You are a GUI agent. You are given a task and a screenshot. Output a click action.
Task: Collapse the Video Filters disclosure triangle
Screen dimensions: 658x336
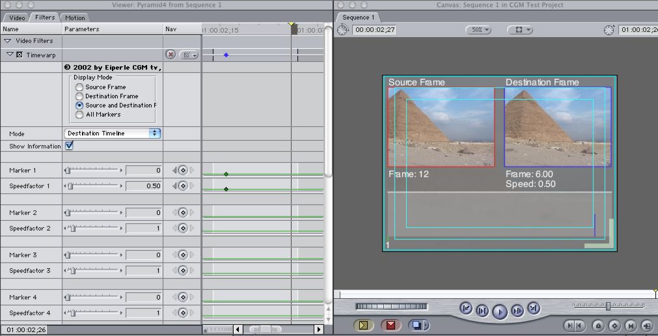click(9, 40)
